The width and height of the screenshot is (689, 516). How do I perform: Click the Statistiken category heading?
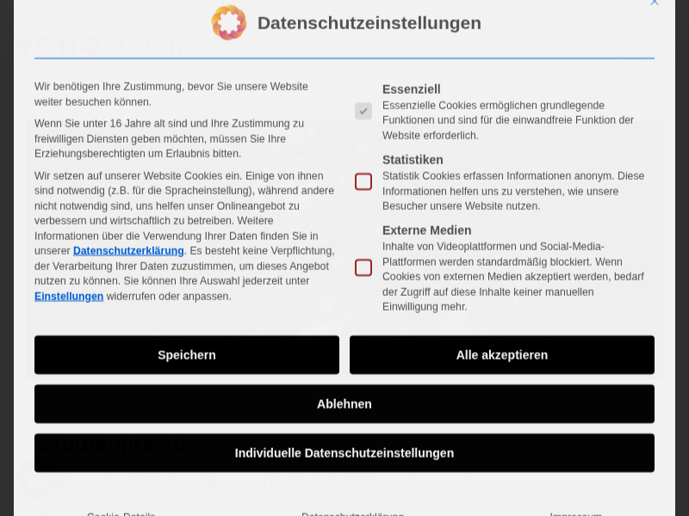(413, 160)
